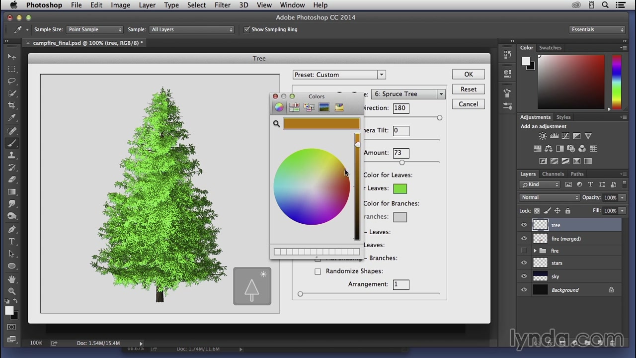
Task: Expand the fire layer group
Action: [535, 251]
